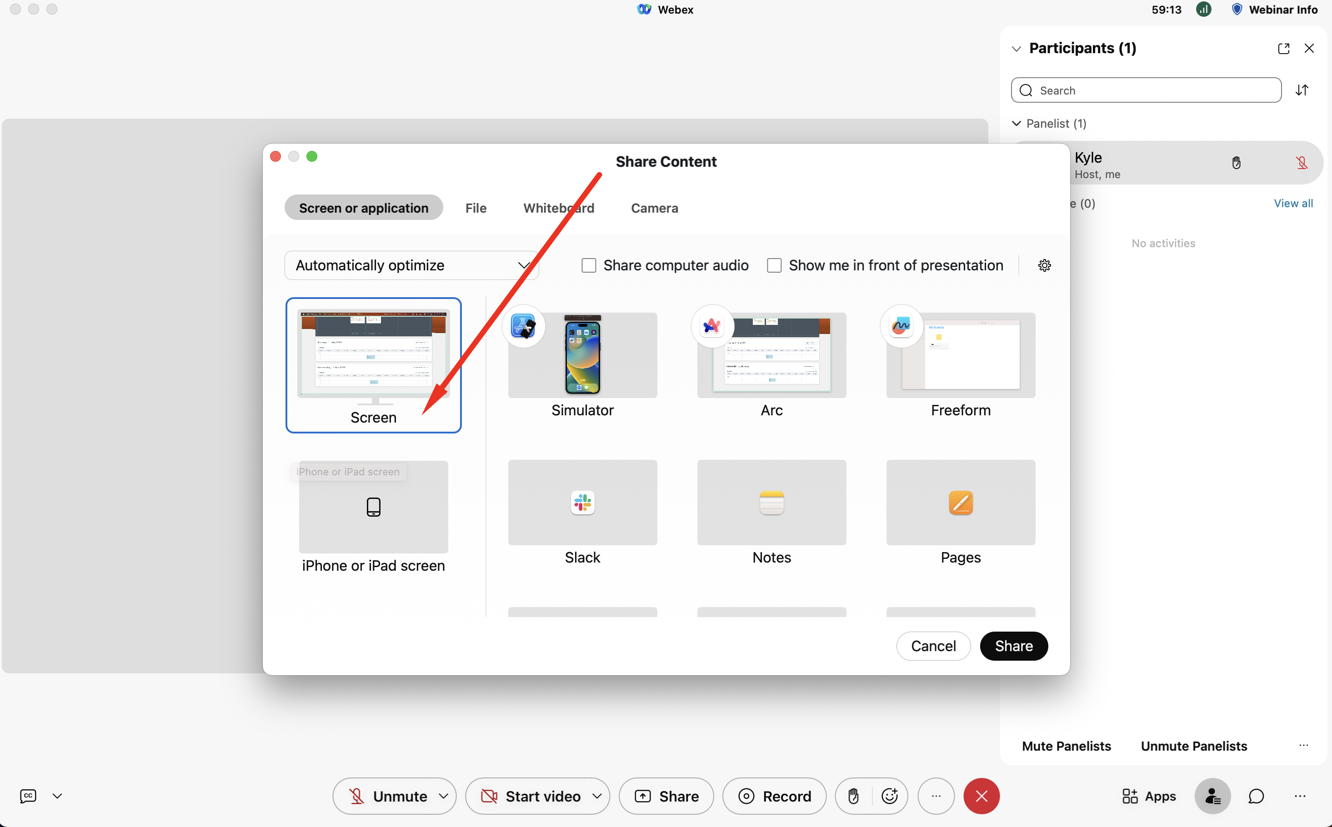
Task: Open the Apps panel
Action: point(1149,796)
